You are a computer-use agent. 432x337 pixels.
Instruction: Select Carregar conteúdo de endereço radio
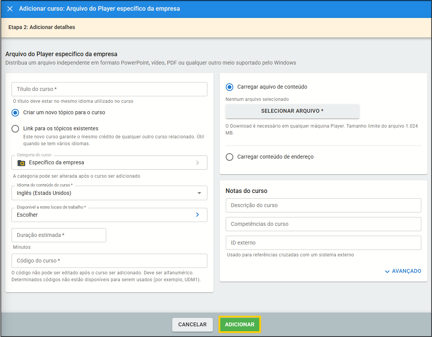point(230,157)
